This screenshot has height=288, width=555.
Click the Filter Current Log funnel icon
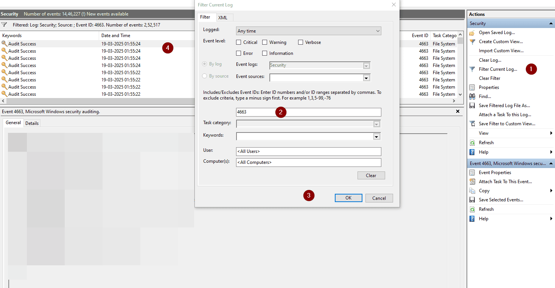pos(472,69)
